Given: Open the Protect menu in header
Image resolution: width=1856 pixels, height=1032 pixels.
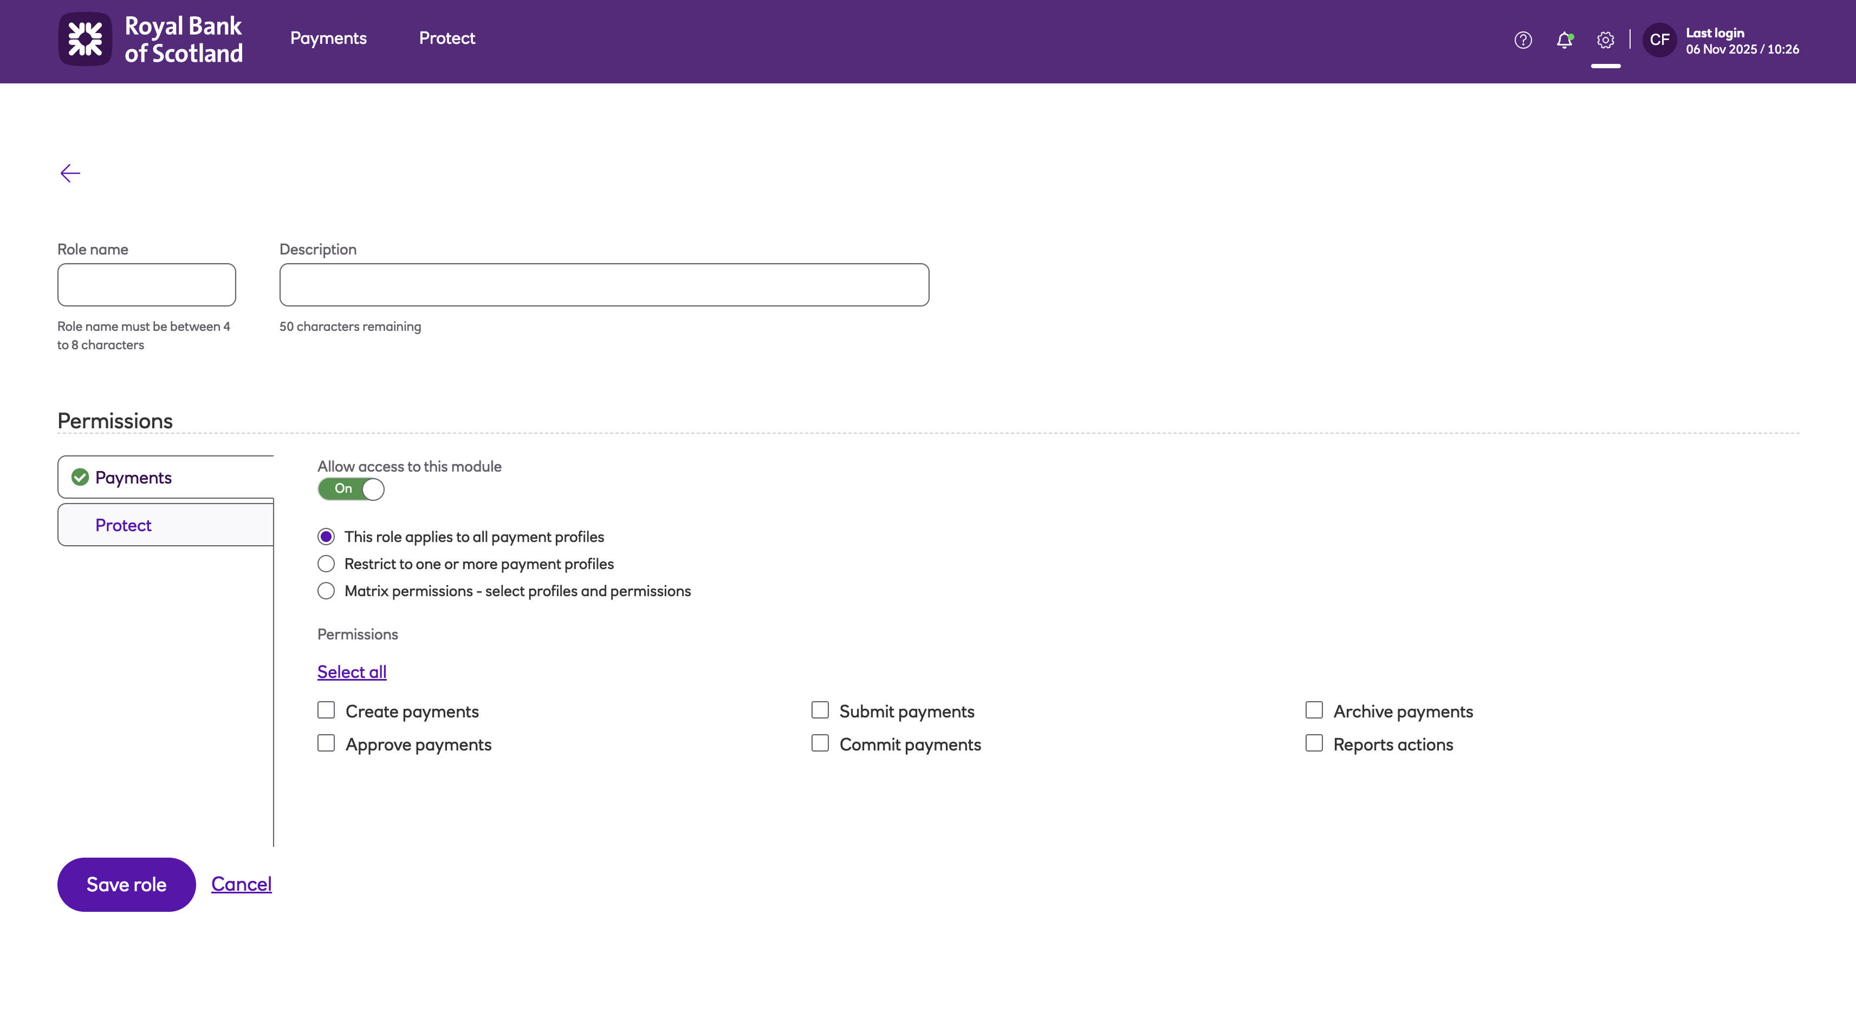Looking at the screenshot, I should [x=447, y=38].
